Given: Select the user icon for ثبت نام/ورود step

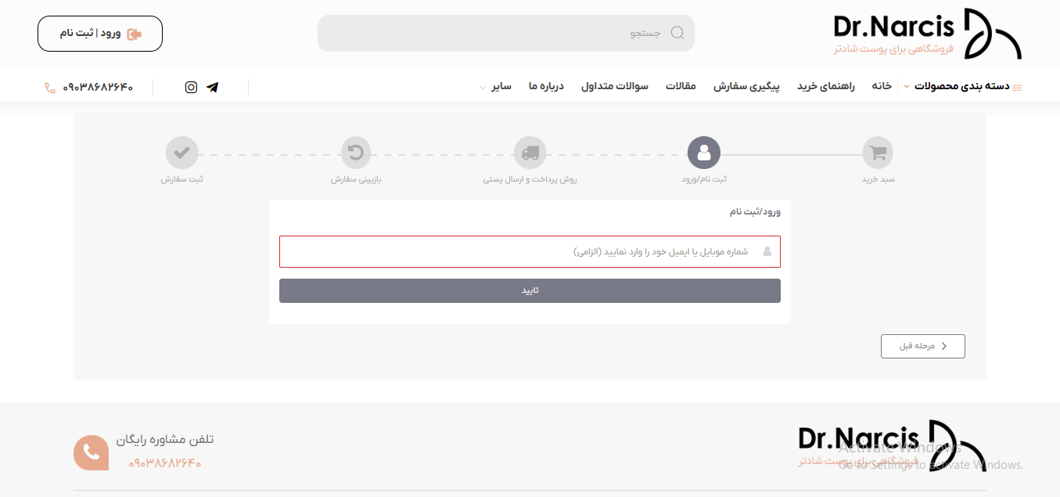Looking at the screenshot, I should tap(704, 153).
